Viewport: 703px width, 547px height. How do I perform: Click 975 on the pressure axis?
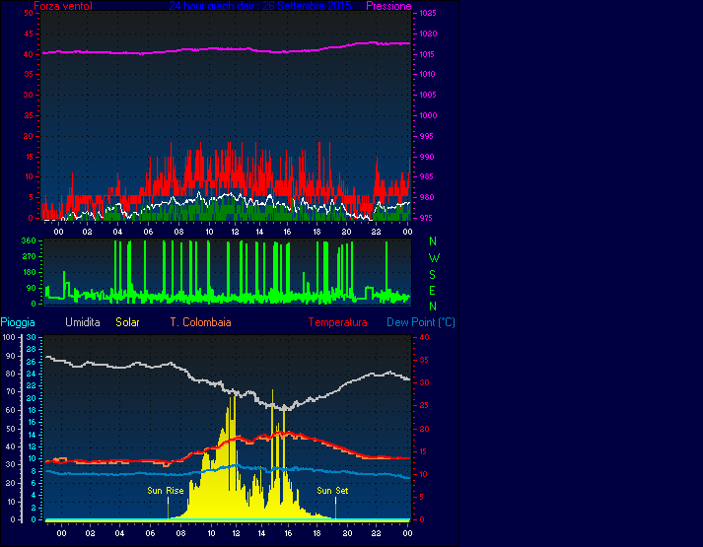427,218
